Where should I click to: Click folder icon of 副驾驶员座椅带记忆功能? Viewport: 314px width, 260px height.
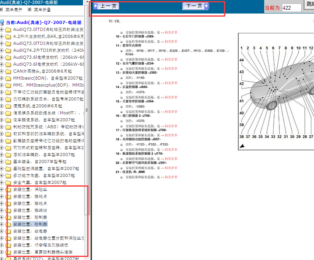coord(8,141)
